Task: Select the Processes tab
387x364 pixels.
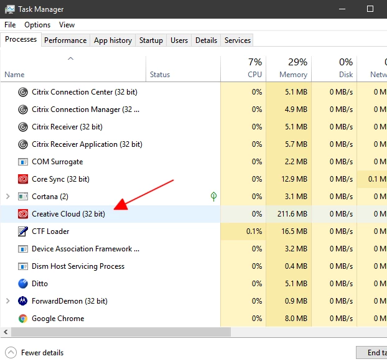Action: (x=21, y=39)
